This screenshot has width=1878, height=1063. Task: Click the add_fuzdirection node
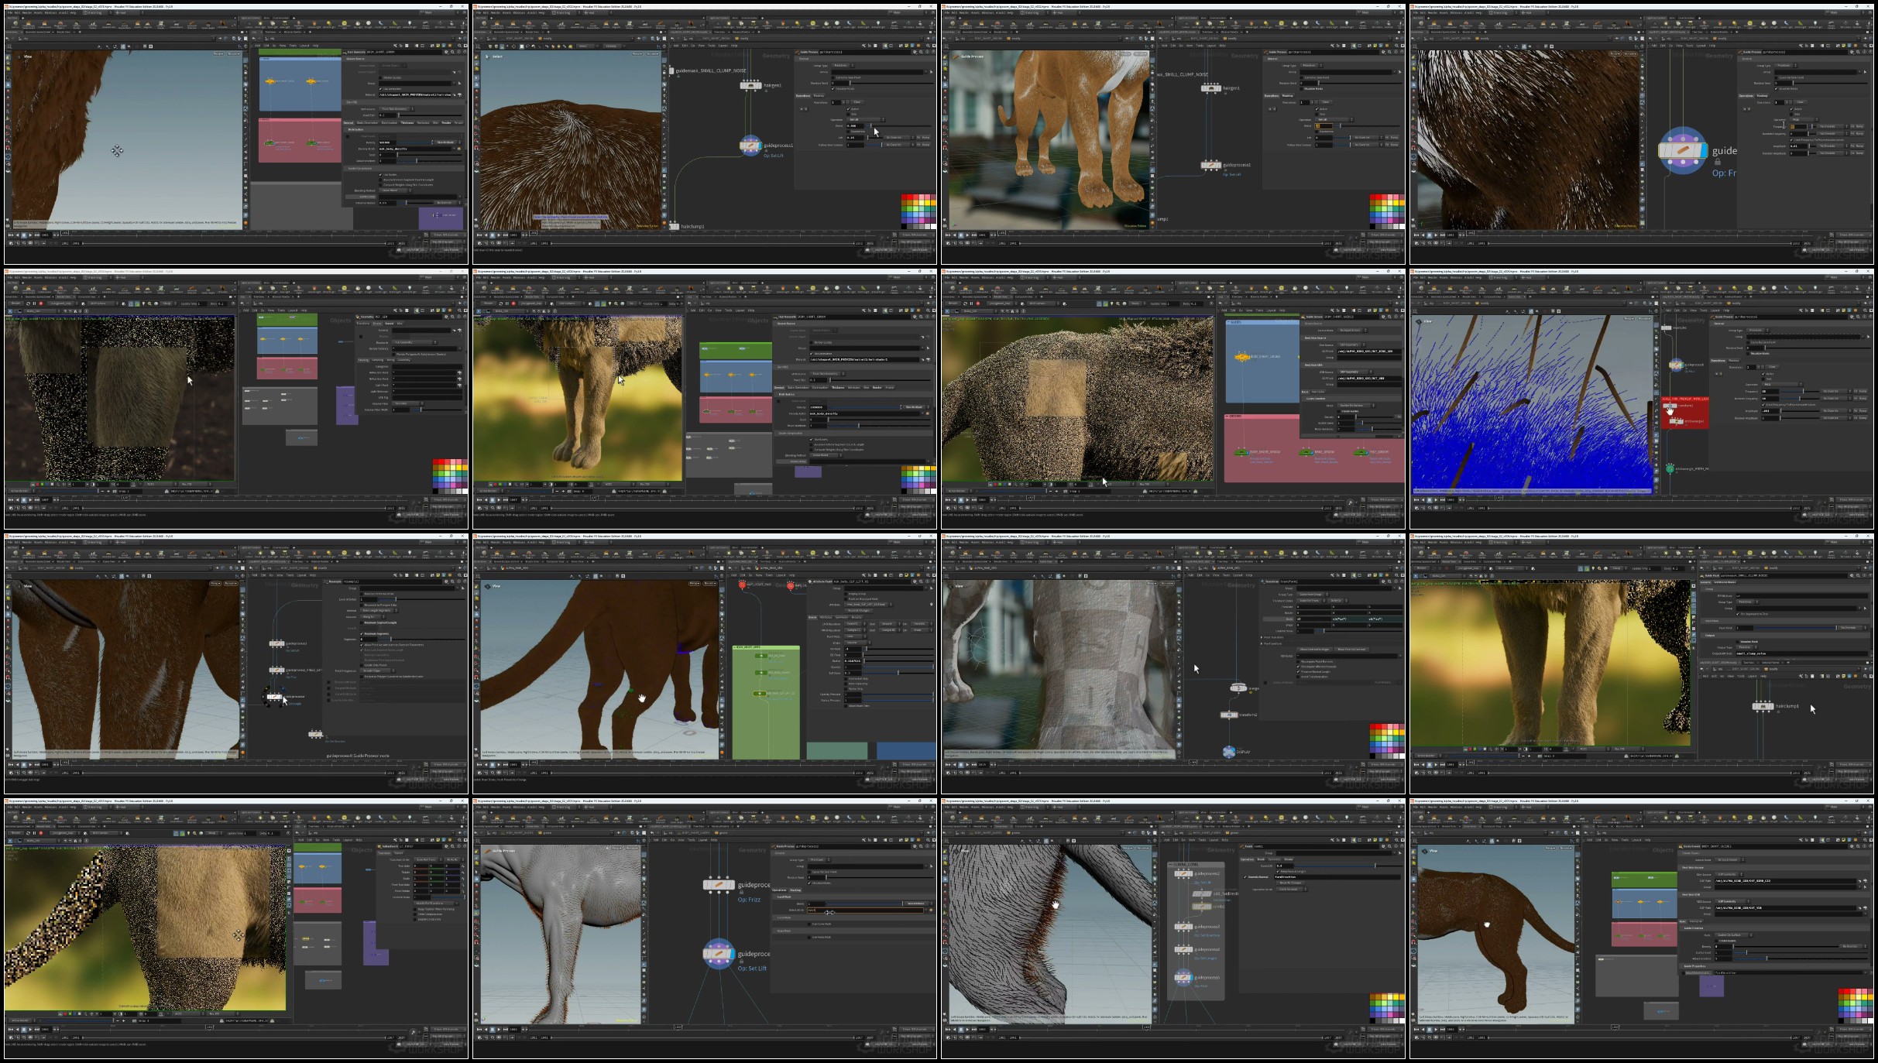click(x=1201, y=893)
